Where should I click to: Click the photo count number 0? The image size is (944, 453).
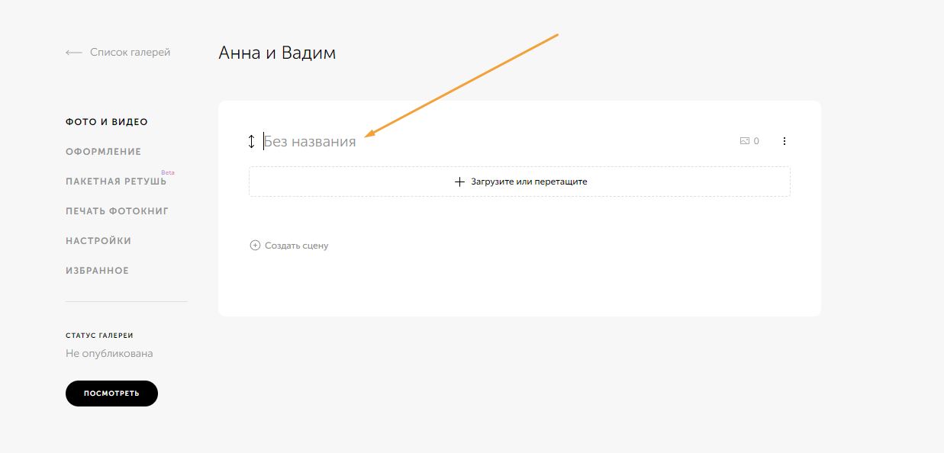[x=756, y=141]
